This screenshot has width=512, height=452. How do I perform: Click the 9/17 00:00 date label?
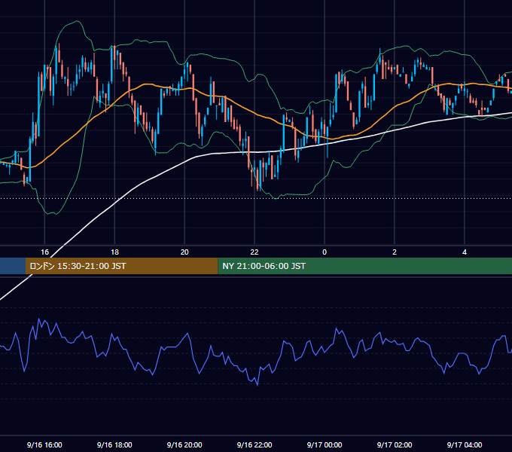(x=325, y=444)
